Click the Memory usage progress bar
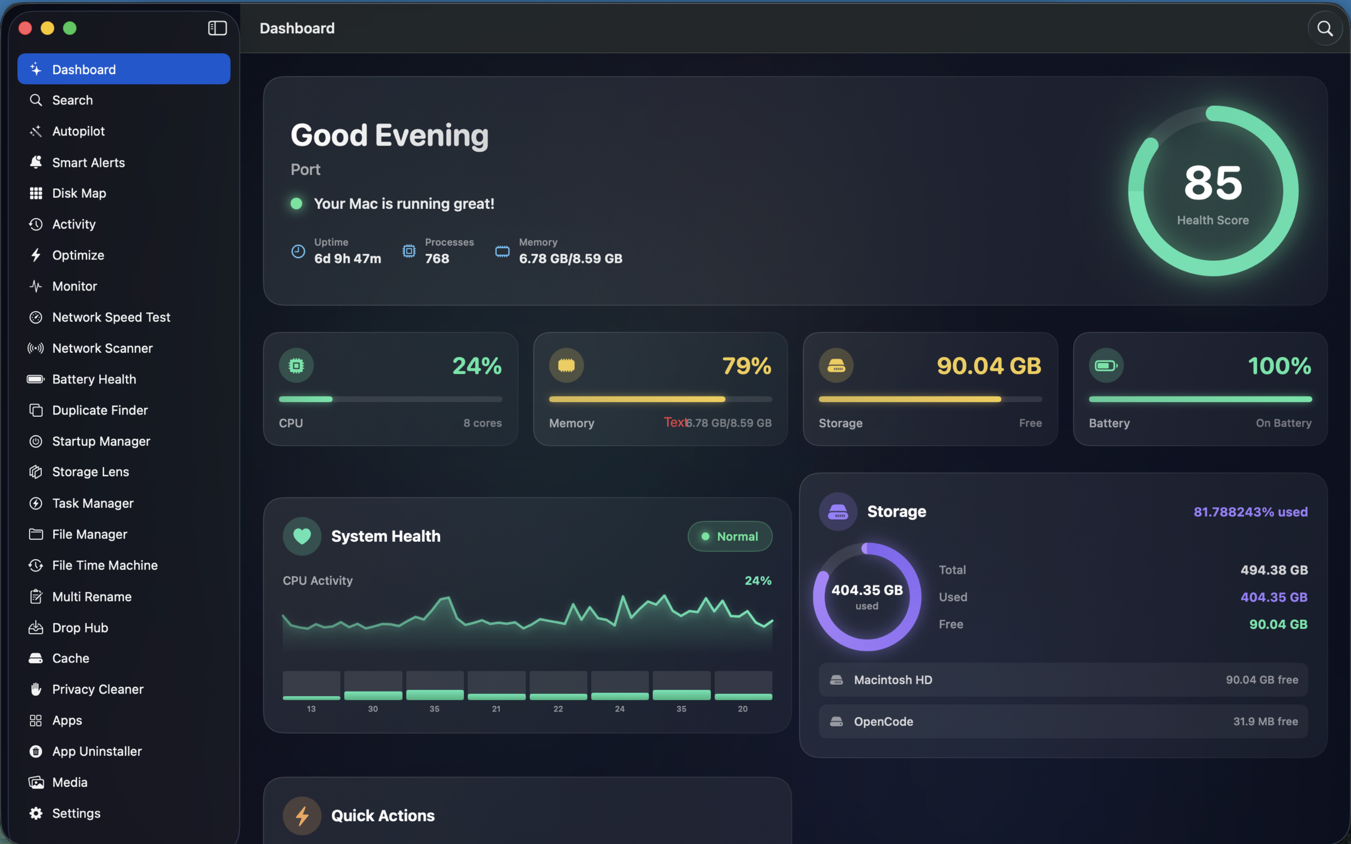This screenshot has width=1351, height=844. coord(660,399)
